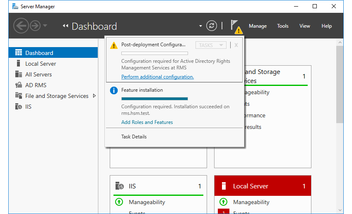Viewport: 352px width, 214px height.
Task: Open the Manage menu
Action: coord(258,26)
